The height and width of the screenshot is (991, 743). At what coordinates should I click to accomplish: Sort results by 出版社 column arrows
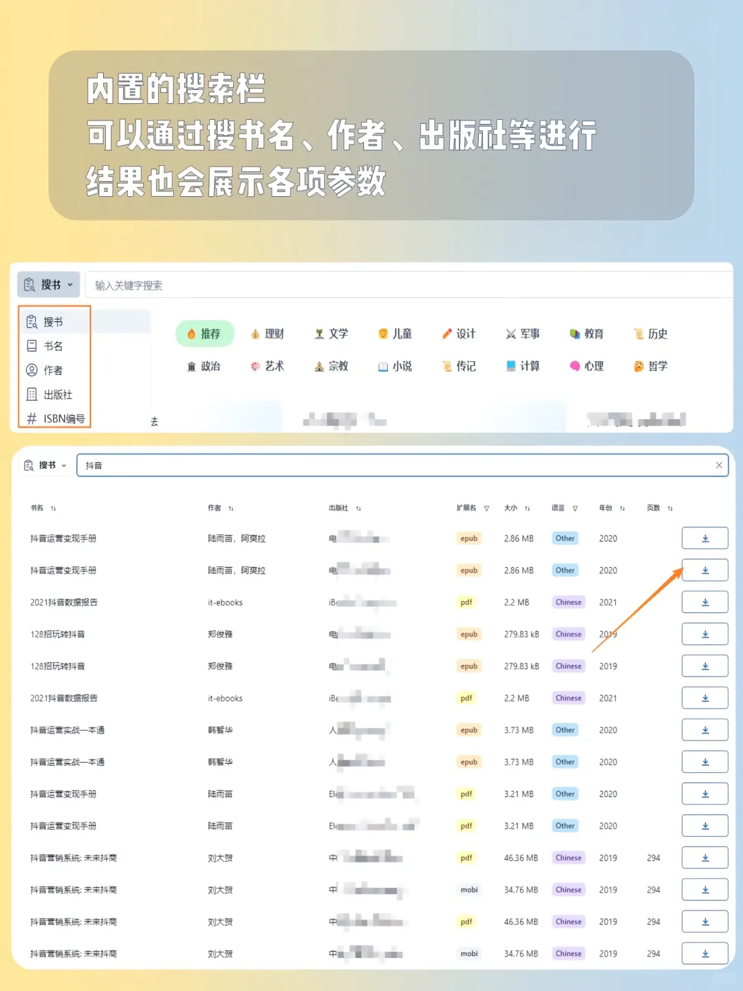pos(358,509)
